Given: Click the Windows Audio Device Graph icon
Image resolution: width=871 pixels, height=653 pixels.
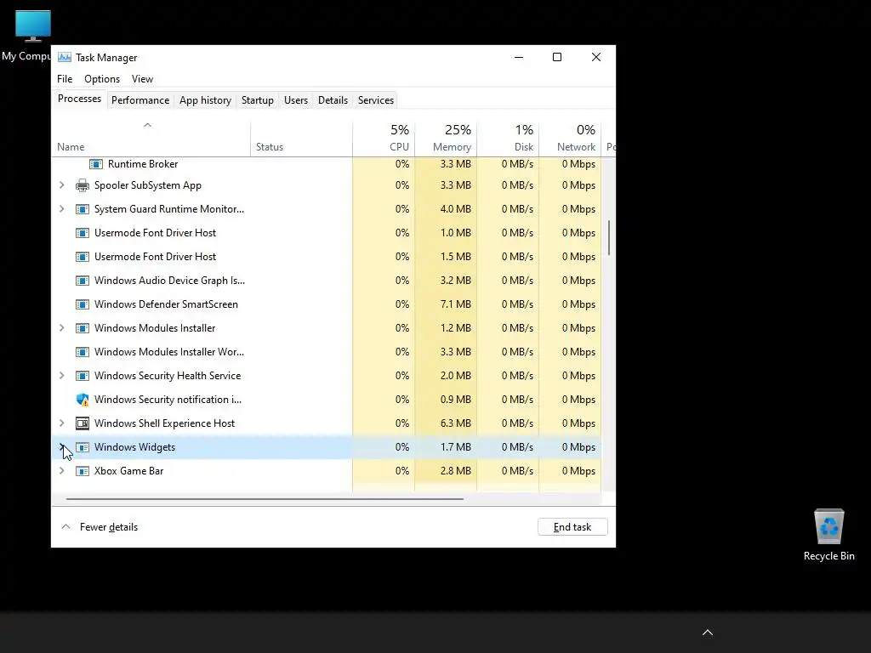Looking at the screenshot, I should [83, 281].
